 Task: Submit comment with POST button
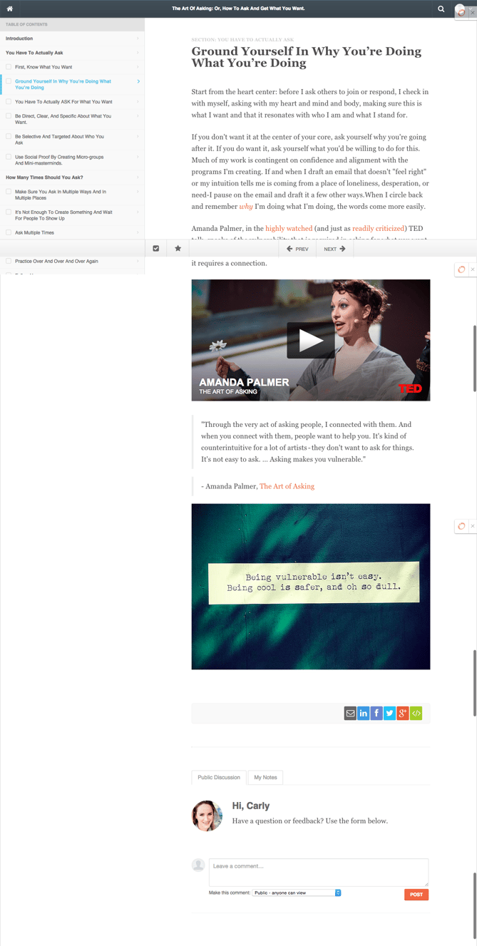point(416,894)
